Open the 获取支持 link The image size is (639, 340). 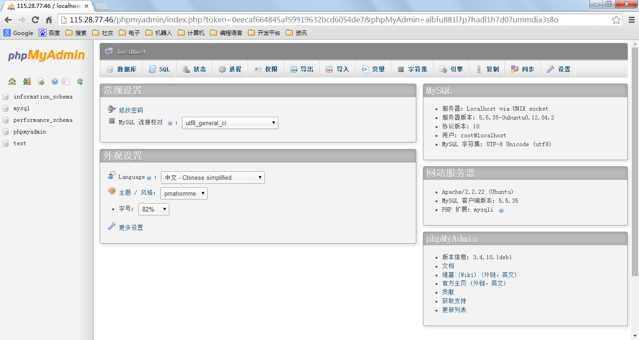(x=454, y=301)
